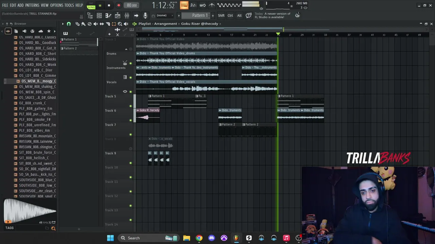Open the news globe icon
Viewport: 435px width, 244px height.
(297, 15)
